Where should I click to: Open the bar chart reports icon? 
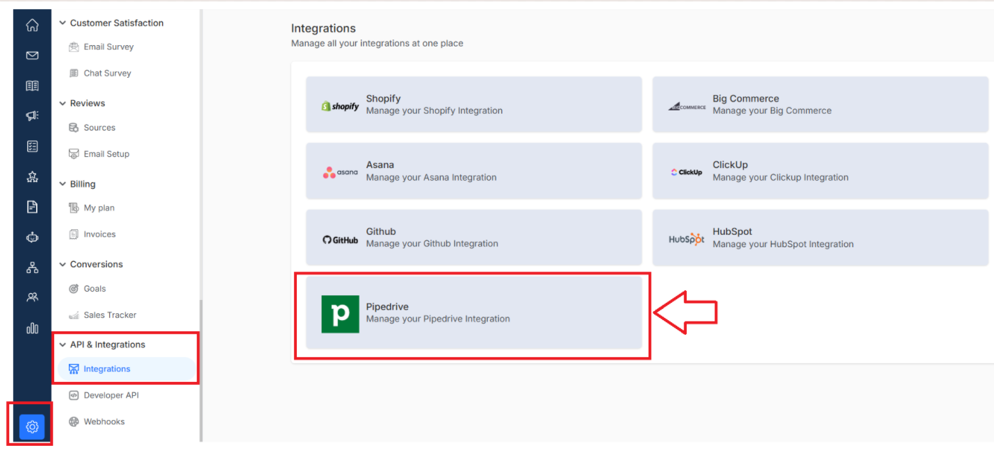pyautogui.click(x=32, y=328)
